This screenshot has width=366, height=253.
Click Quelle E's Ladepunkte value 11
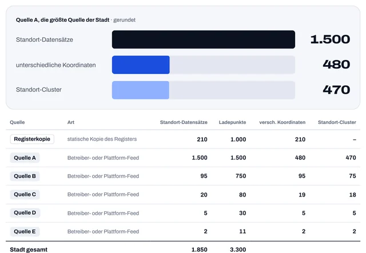[x=242, y=231]
